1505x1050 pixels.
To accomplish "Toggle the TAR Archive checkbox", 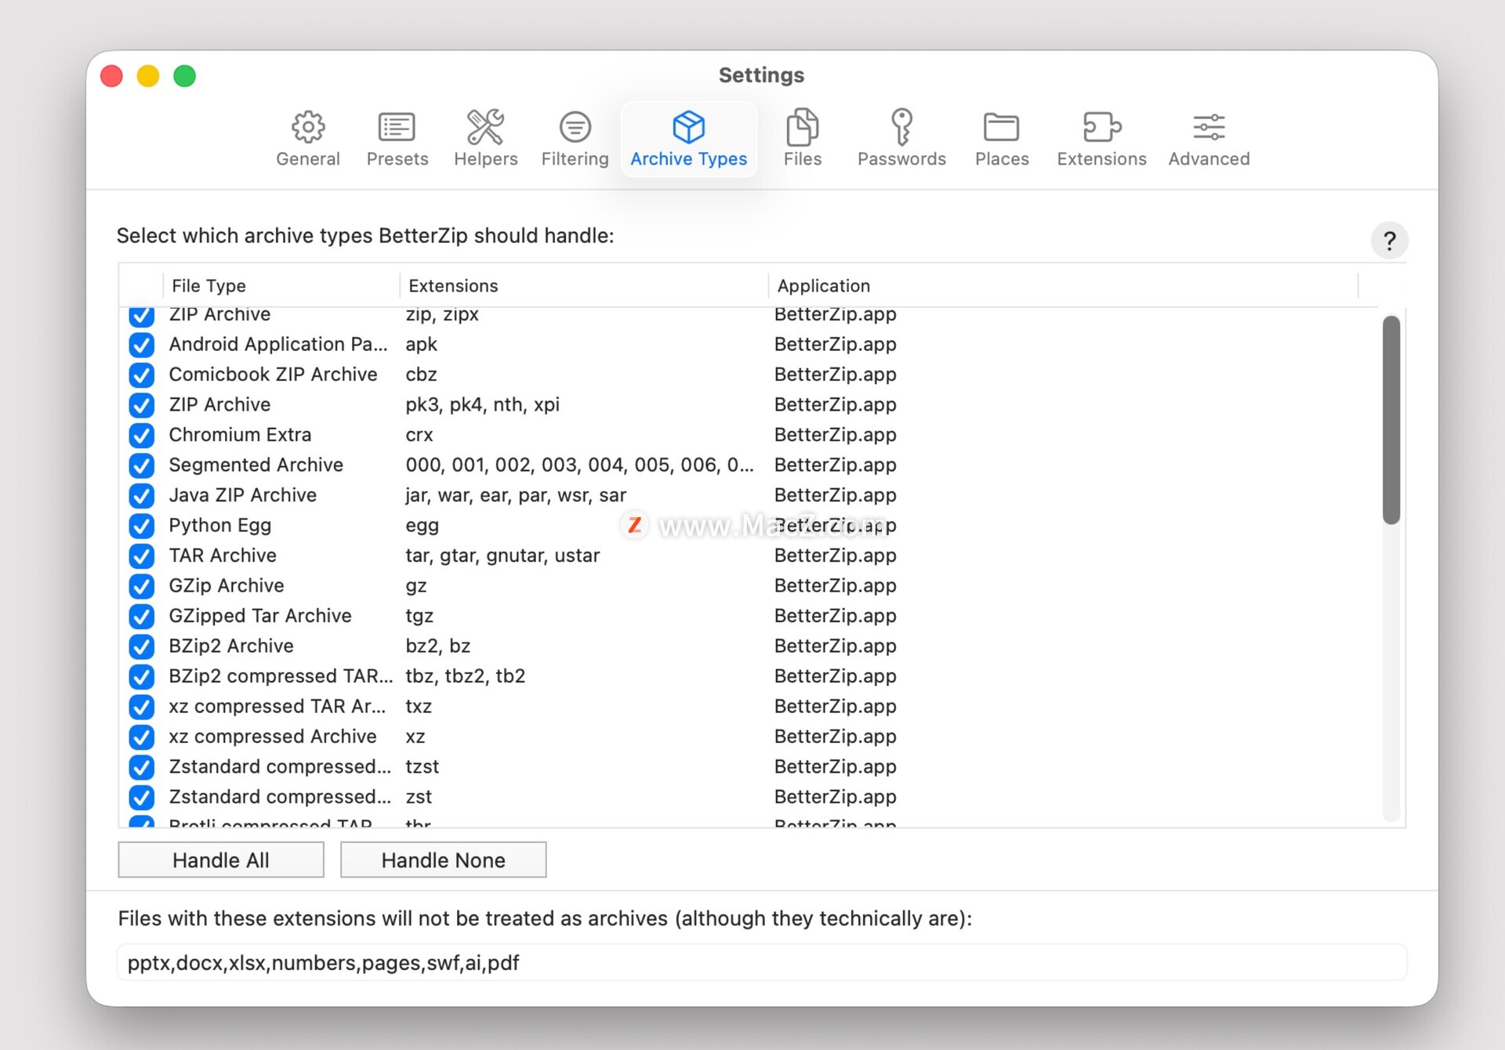I will click(142, 556).
